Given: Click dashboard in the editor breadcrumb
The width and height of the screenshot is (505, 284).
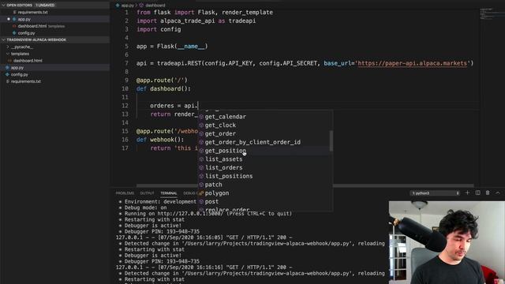Looking at the screenshot, I should (155, 6).
